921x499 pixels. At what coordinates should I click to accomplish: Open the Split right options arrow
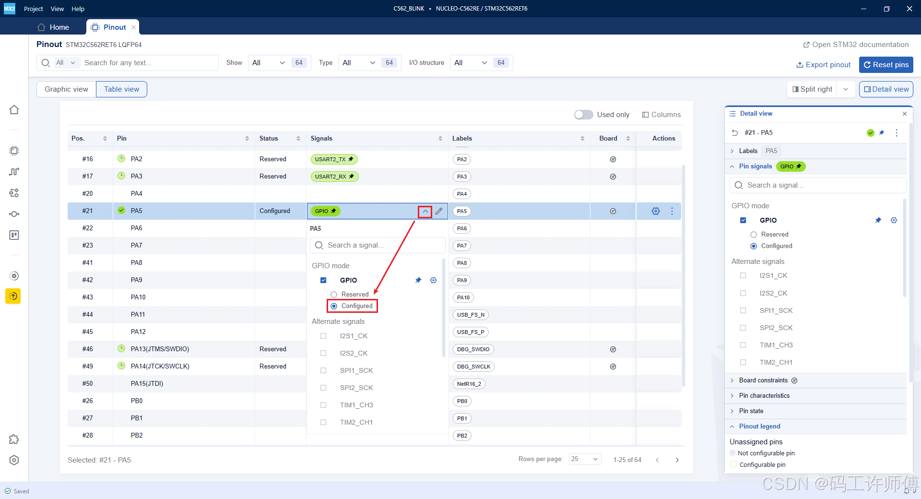846,89
